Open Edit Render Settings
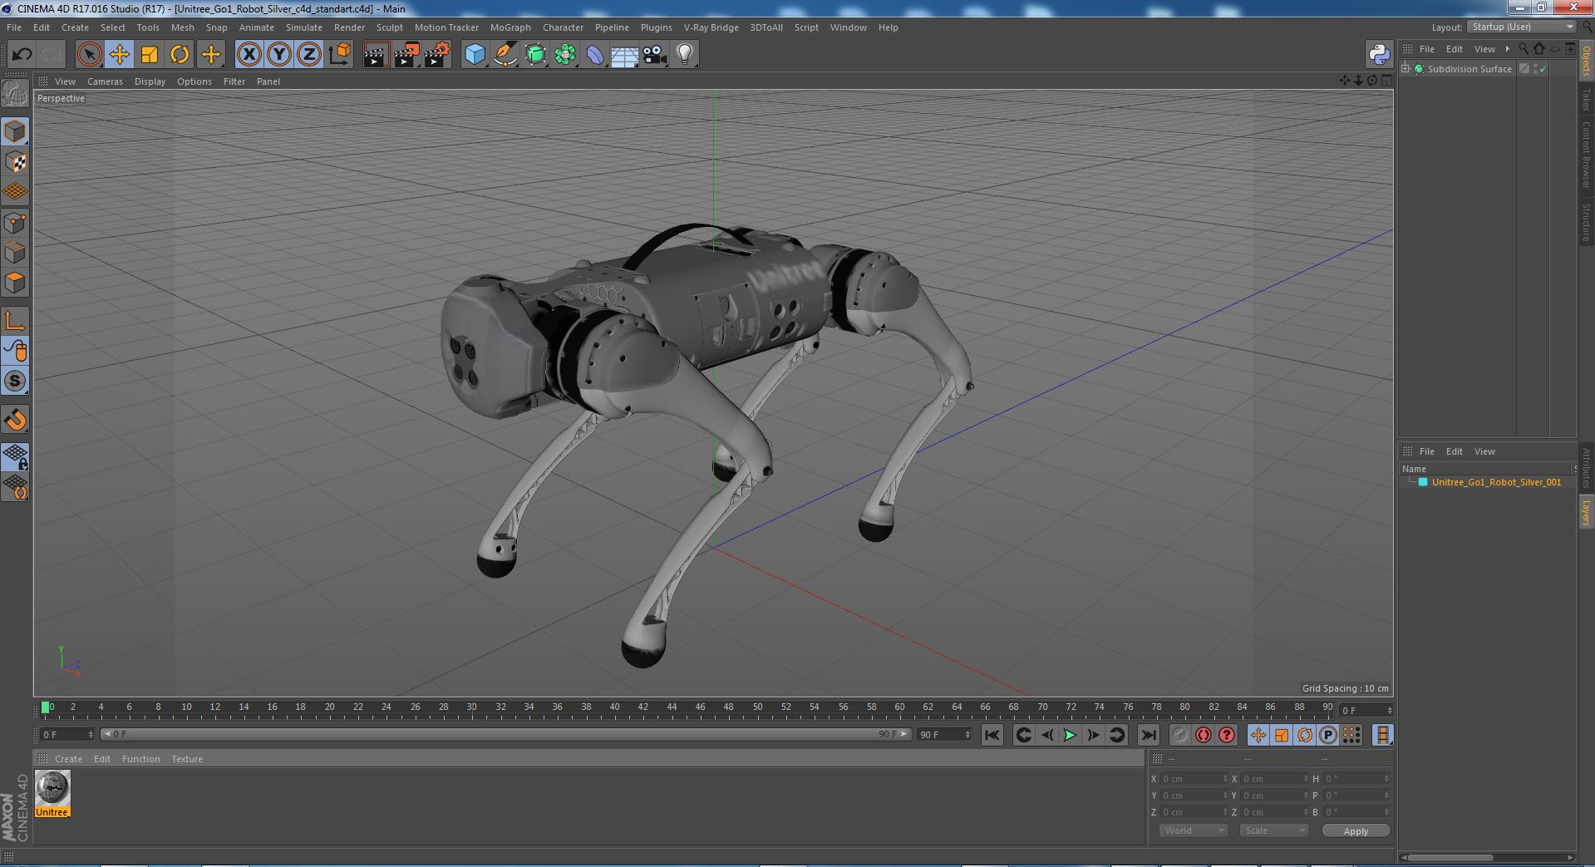1595x867 pixels. click(437, 55)
